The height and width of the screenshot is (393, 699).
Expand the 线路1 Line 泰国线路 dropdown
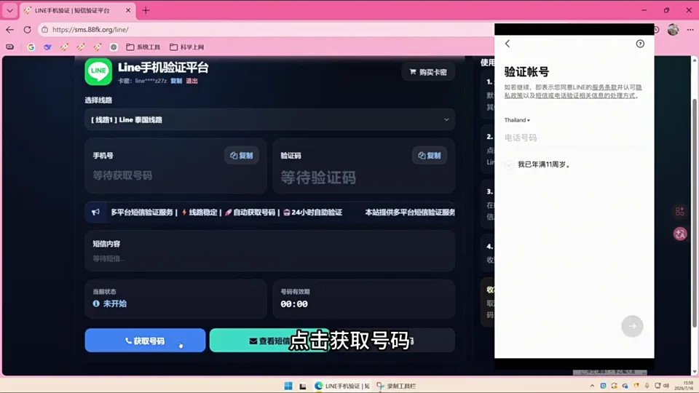tap(269, 119)
